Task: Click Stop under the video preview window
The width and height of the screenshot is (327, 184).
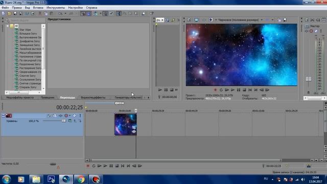Action: click(x=244, y=90)
